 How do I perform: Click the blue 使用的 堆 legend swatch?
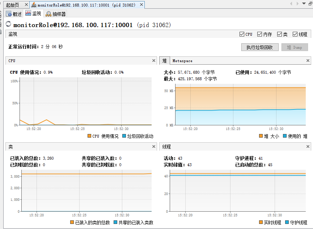pyautogui.click(x=284, y=136)
